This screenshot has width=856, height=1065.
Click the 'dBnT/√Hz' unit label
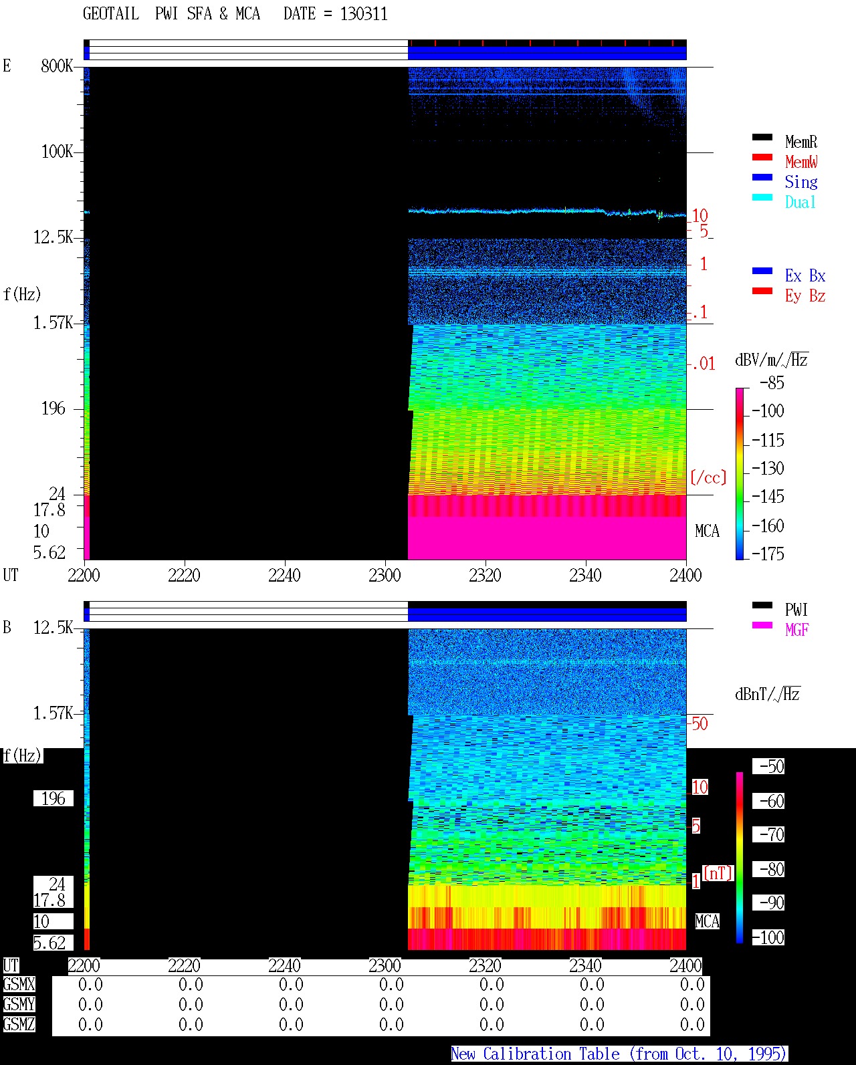[x=768, y=694]
